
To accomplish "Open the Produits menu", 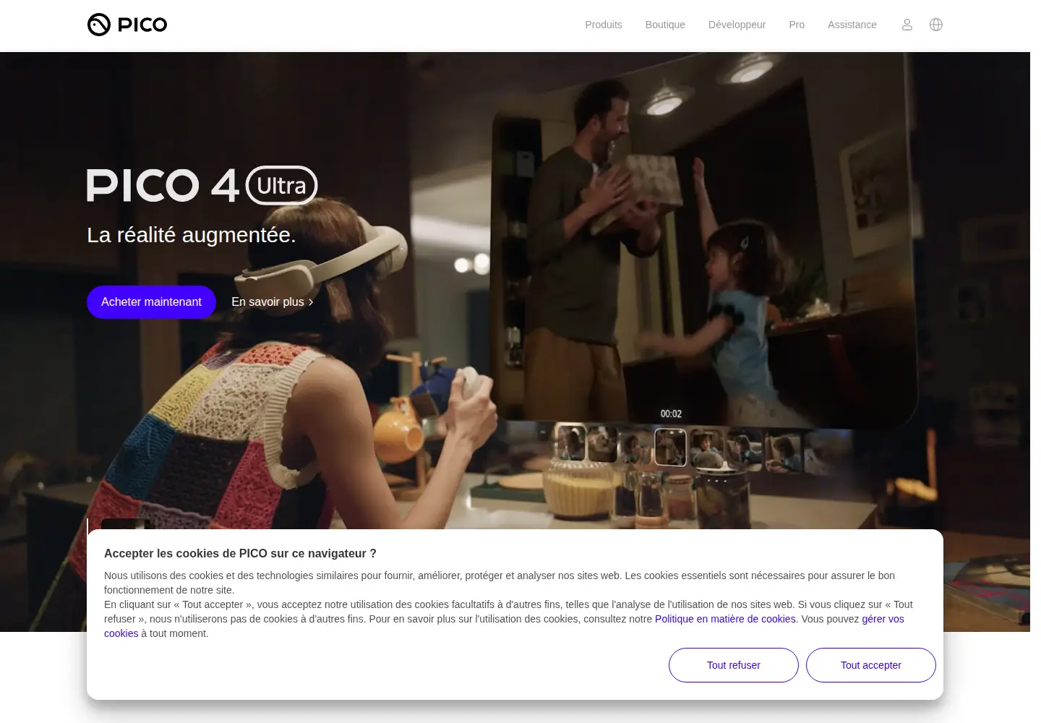I will click(604, 25).
